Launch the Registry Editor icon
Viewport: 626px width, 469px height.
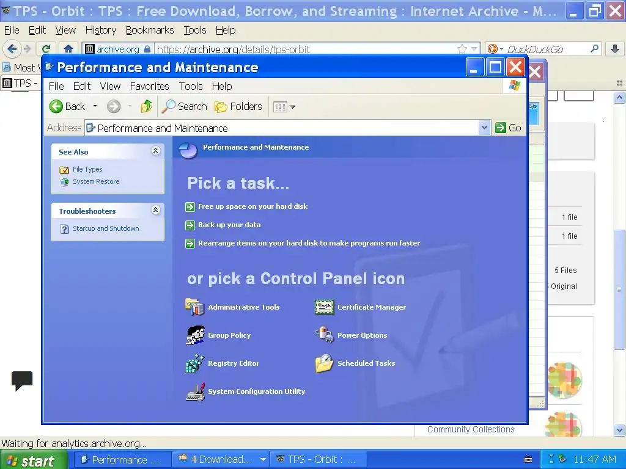click(x=195, y=363)
